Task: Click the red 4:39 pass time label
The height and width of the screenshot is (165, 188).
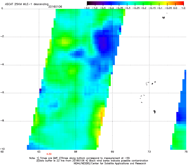Action: click(49, 154)
